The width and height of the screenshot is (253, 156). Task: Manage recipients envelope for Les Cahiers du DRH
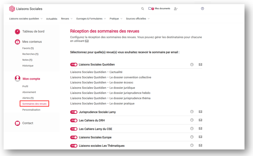coord(200,120)
